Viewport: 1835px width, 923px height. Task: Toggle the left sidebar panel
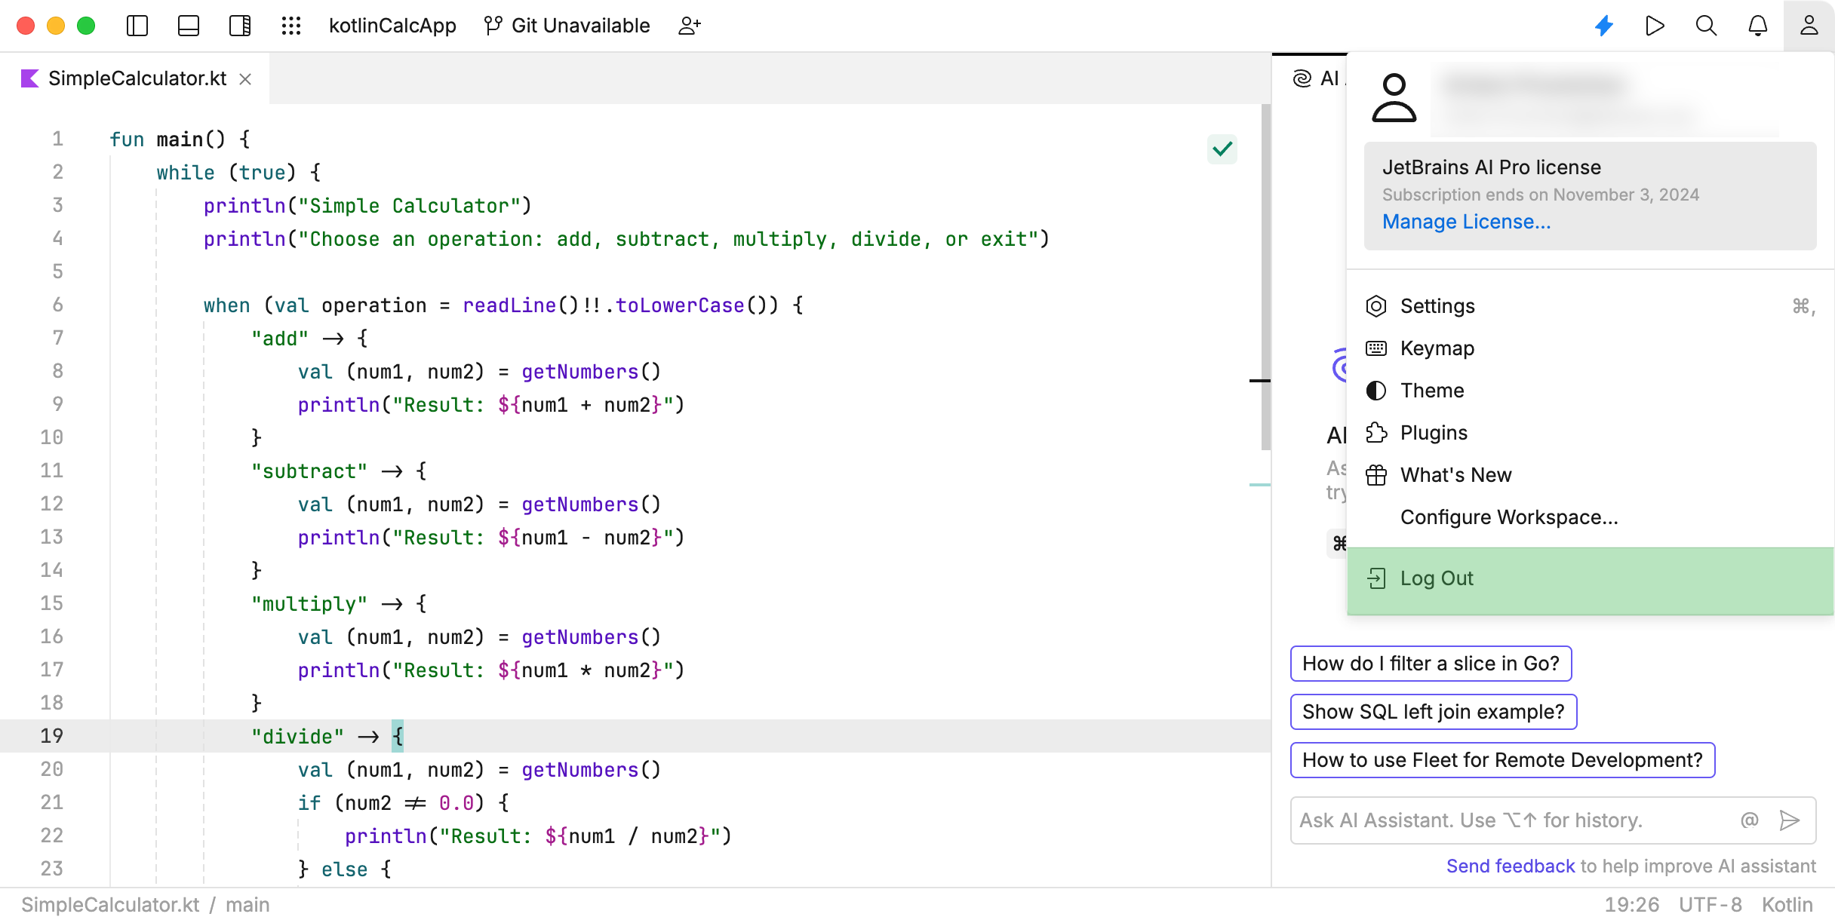pos(137,25)
